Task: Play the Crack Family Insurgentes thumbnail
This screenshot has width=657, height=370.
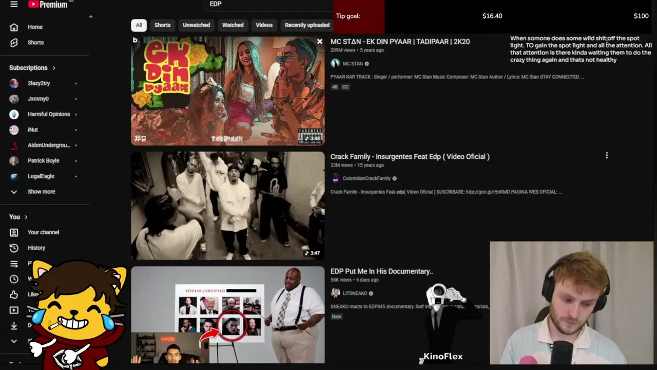Action: pos(228,206)
